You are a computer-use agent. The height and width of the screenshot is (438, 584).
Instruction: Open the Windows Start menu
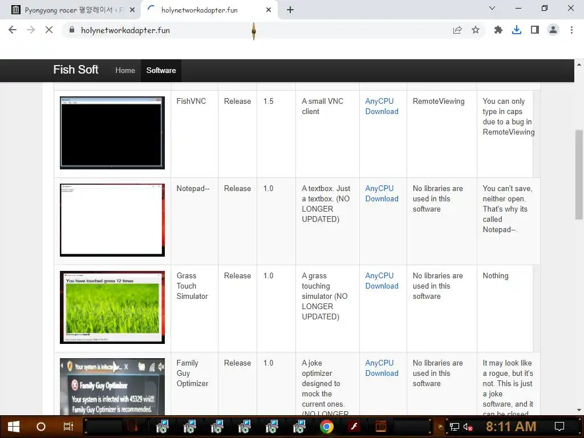pos(14,427)
